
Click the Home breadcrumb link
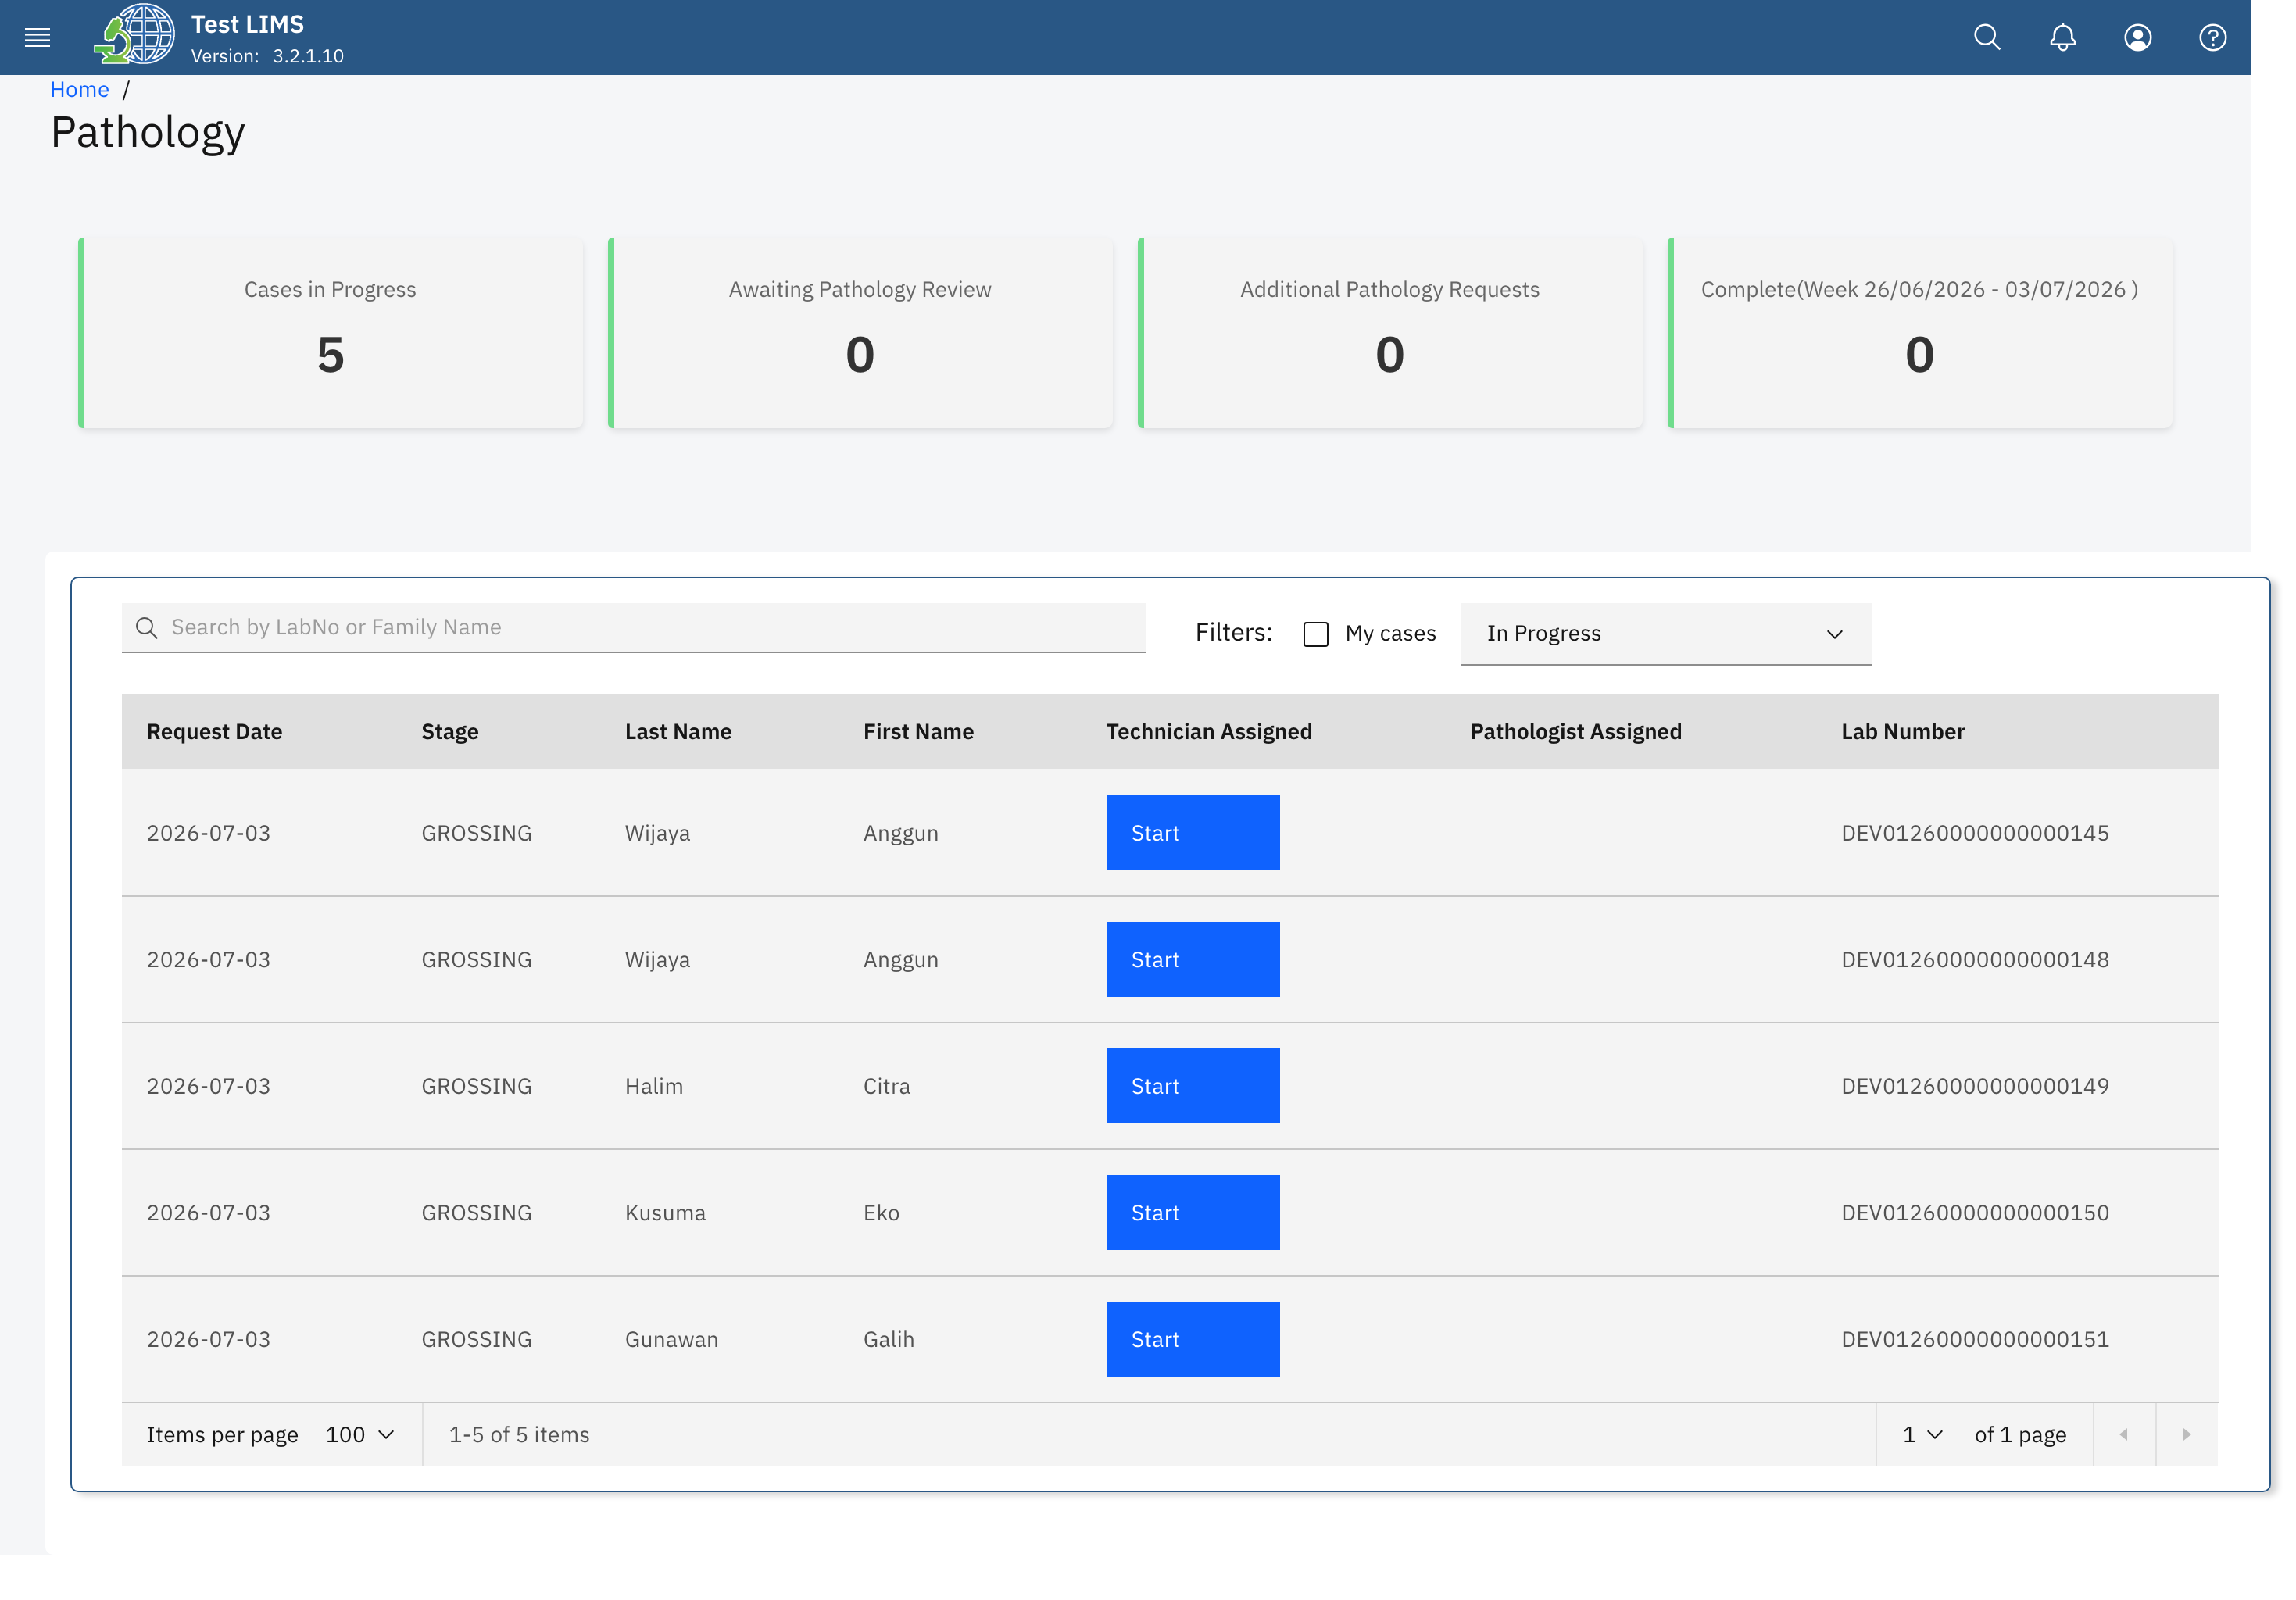79,89
